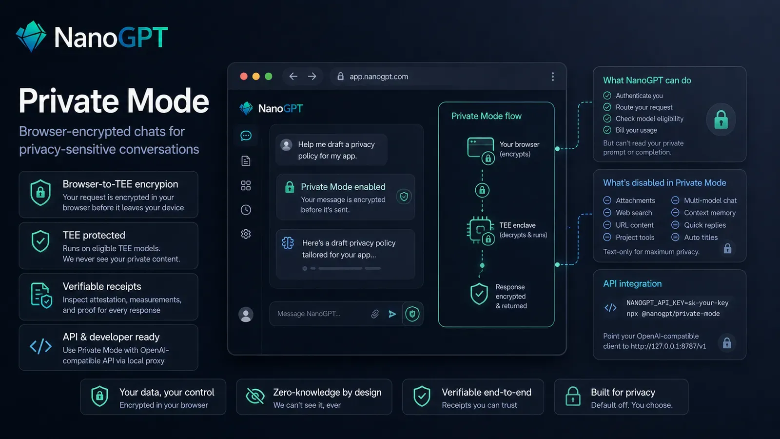Click the padlock icon in the address bar
Image resolution: width=780 pixels, height=439 pixels.
340,77
